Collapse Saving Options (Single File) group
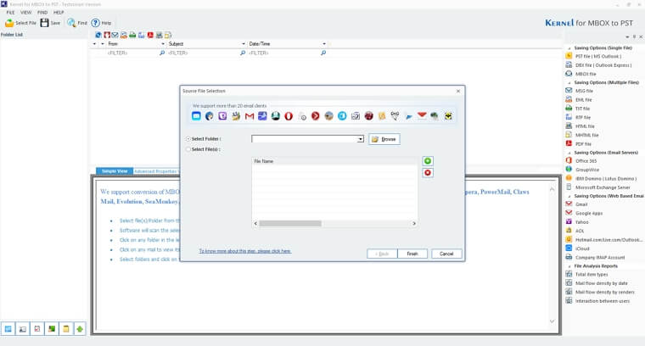This screenshot has height=346, width=645. [x=569, y=48]
